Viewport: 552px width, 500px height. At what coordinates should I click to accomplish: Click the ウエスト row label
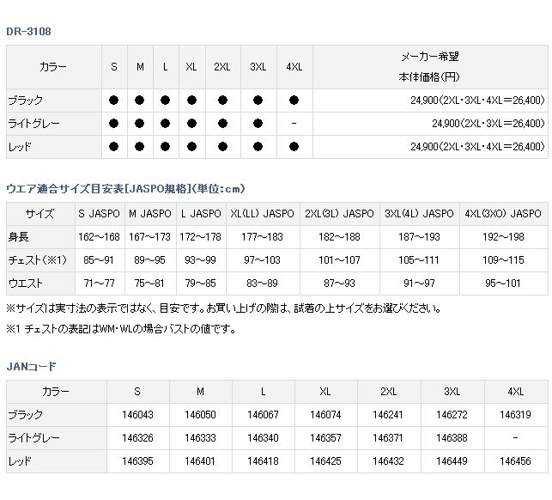(x=26, y=284)
